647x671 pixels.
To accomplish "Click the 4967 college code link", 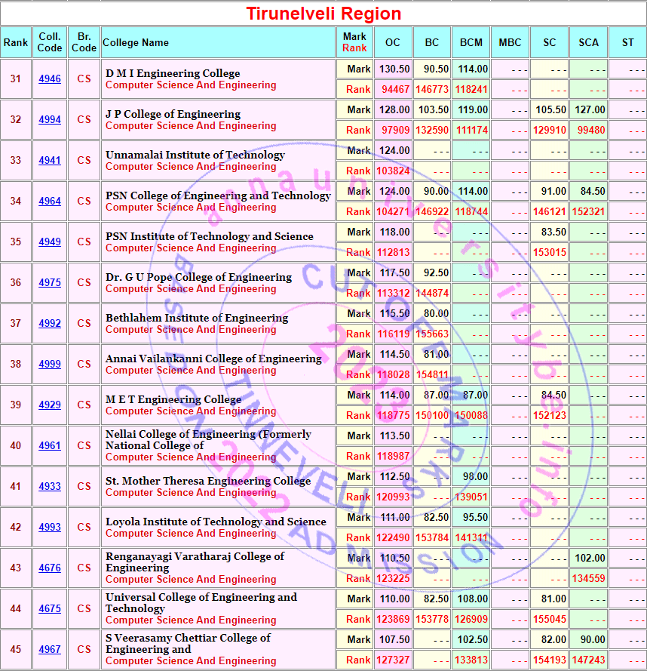I will [50, 650].
